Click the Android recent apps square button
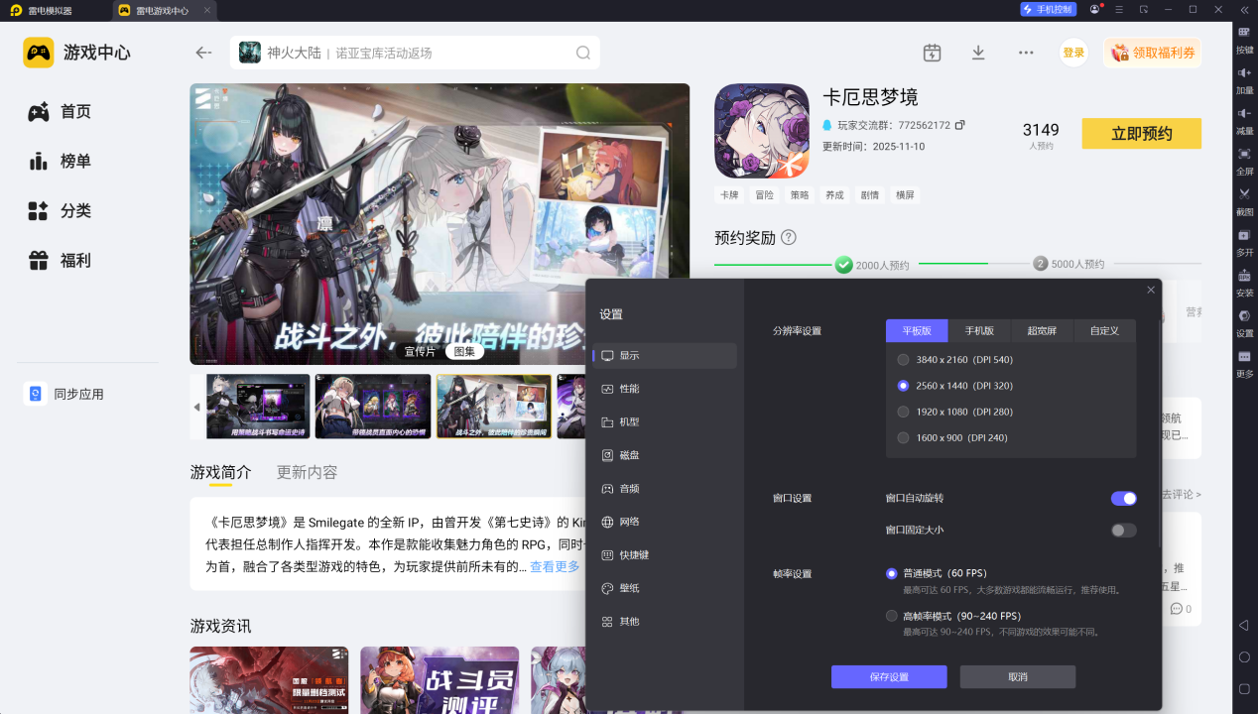The height and width of the screenshot is (714, 1258). pyautogui.click(x=1244, y=688)
